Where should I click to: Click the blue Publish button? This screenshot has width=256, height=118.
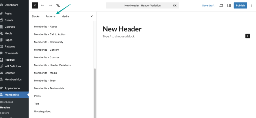(240, 5)
